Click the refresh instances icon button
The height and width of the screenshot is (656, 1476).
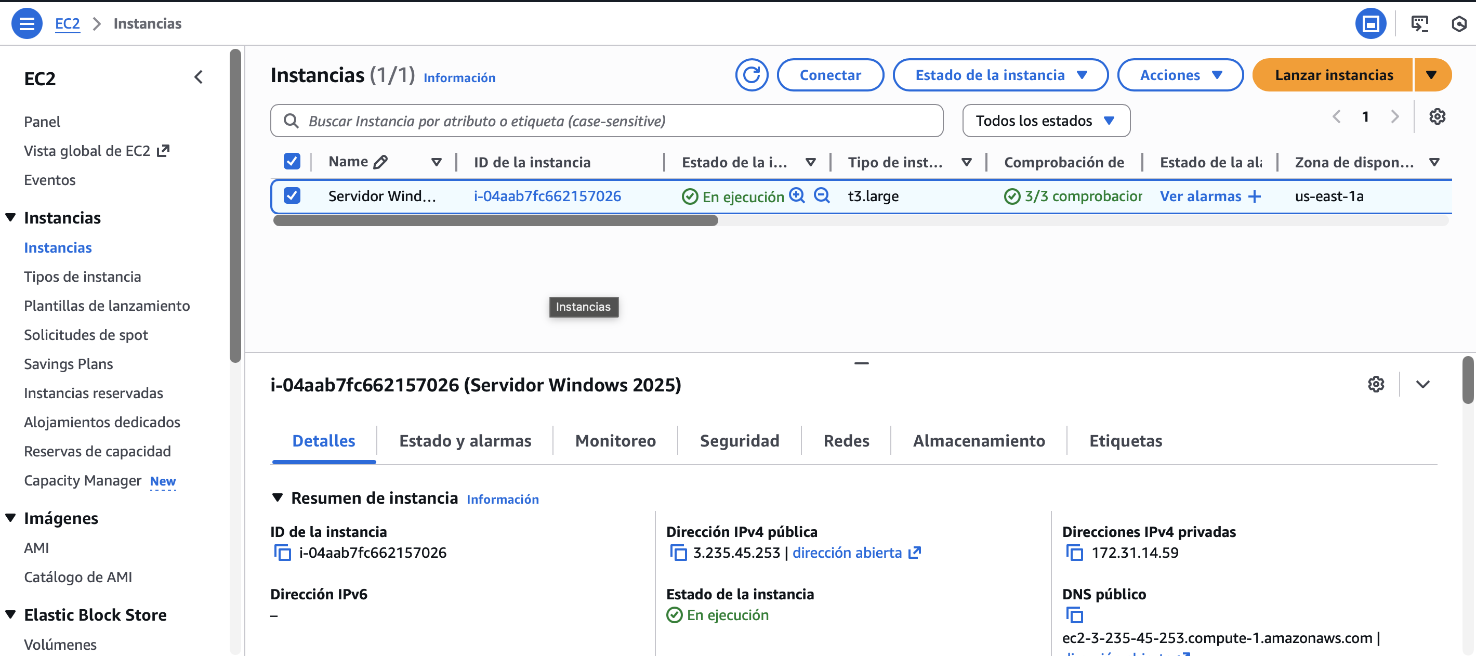(x=751, y=75)
